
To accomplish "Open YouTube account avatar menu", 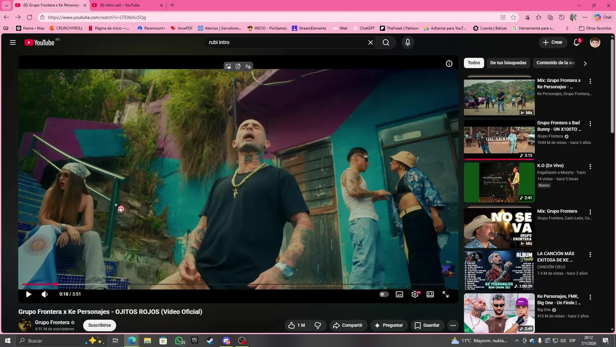I will (x=595, y=42).
